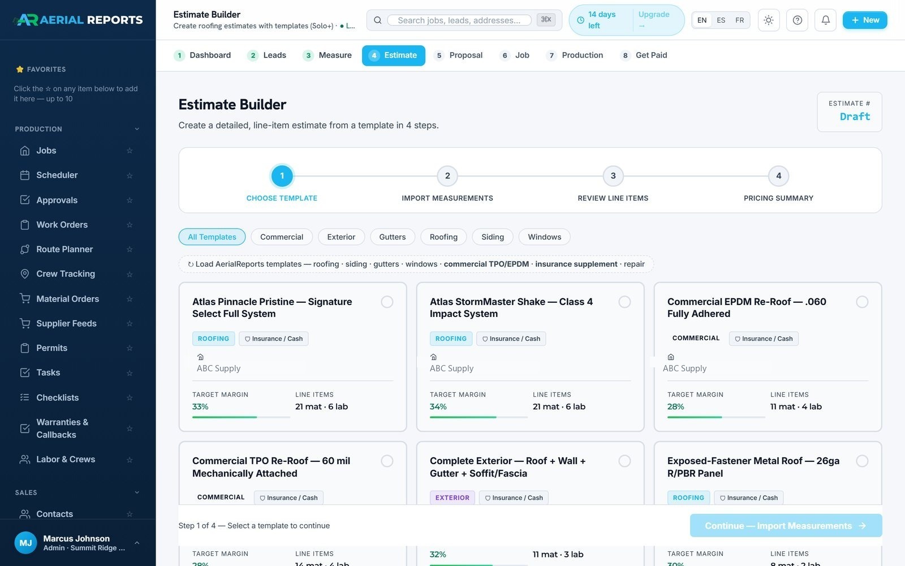Click the Upgrade link
The width and height of the screenshot is (905, 566).
pyautogui.click(x=654, y=20)
